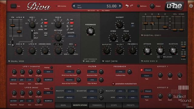Click the Save button
194x109 pixels.
coord(13,6)
